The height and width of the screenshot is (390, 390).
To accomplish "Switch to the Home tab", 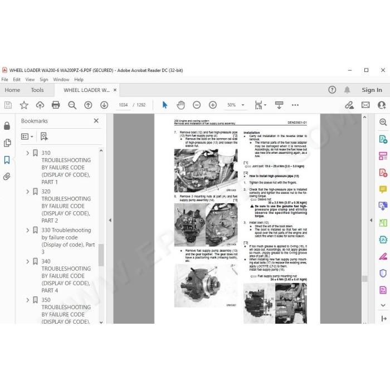I will coord(12,90).
